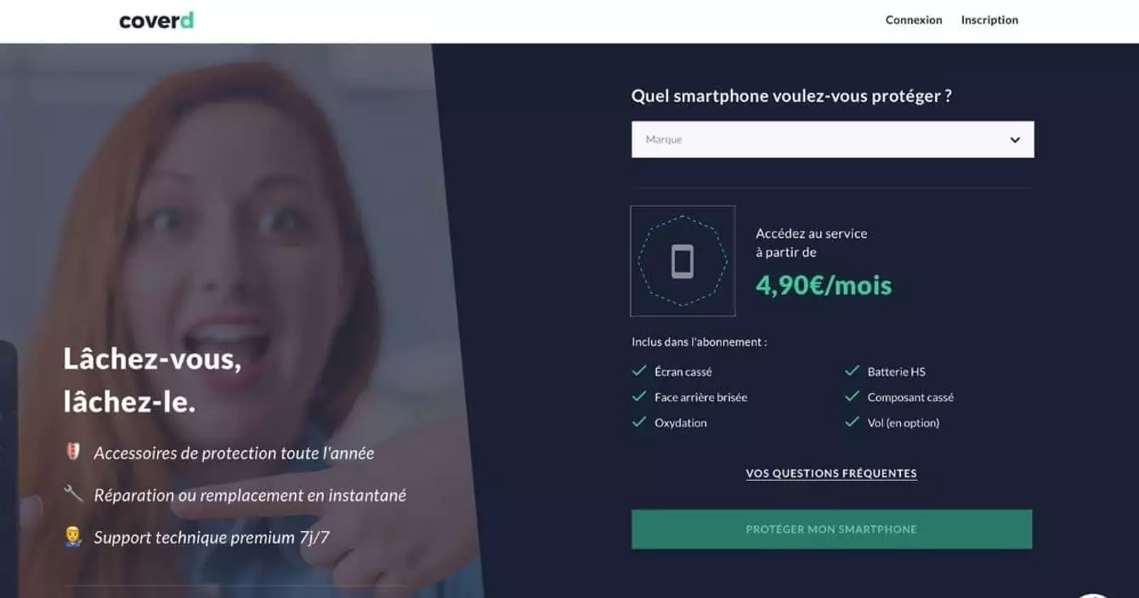Viewport: 1139px width, 598px height.
Task: Click the 4,90€/mois price text
Action: coord(824,285)
